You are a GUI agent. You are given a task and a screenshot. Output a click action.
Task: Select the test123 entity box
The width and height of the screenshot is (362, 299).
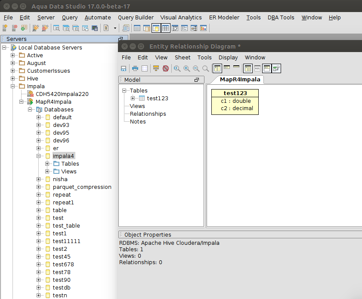[235, 93]
